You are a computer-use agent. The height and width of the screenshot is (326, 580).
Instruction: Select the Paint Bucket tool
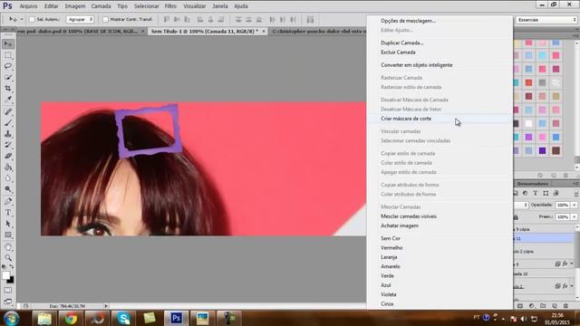8,167
